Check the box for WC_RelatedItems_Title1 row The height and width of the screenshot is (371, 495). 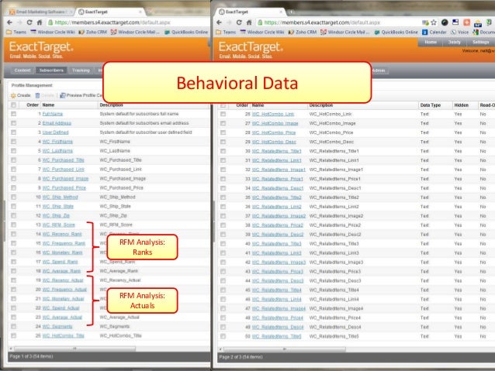tap(223, 151)
